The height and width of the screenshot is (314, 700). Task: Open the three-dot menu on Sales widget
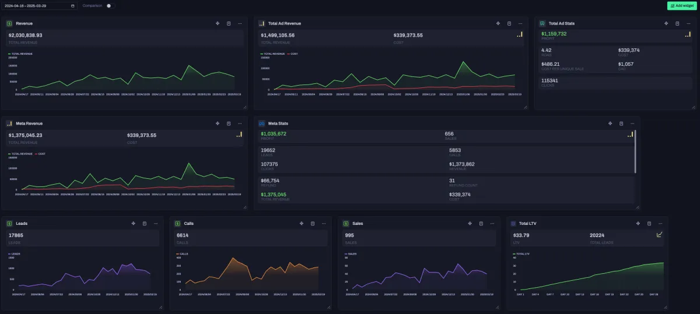coord(492,224)
